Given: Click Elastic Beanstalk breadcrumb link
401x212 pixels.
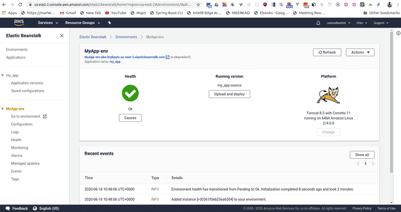Looking at the screenshot, I should click(x=93, y=37).
